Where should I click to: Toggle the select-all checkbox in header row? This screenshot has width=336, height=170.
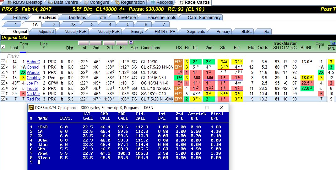[x=3, y=47]
